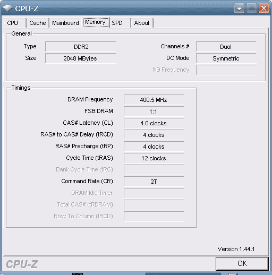The height and width of the screenshot is (275, 272).
Task: Select the 2048 MBytes size field
Action: 81,58
